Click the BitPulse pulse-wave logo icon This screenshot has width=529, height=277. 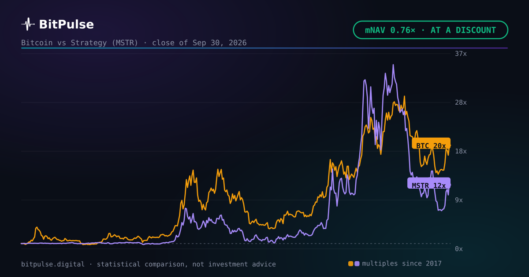[28, 24]
